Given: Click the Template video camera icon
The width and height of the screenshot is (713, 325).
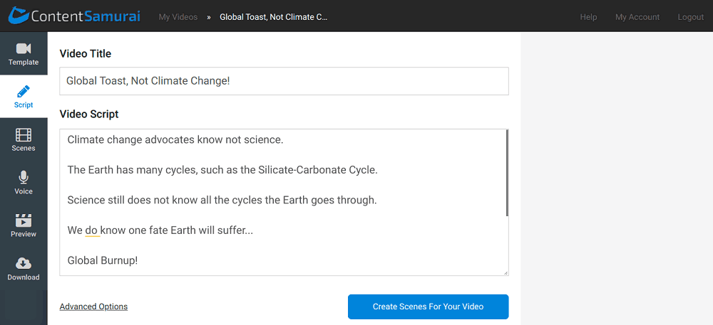Looking at the screenshot, I should [24, 48].
